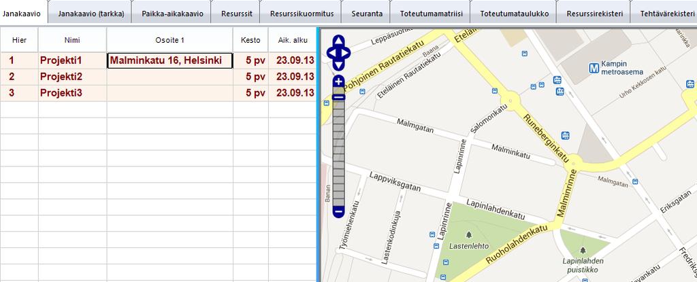697x282 pixels.
Task: Open the Resurssikuormitus tab
Action: click(x=302, y=14)
